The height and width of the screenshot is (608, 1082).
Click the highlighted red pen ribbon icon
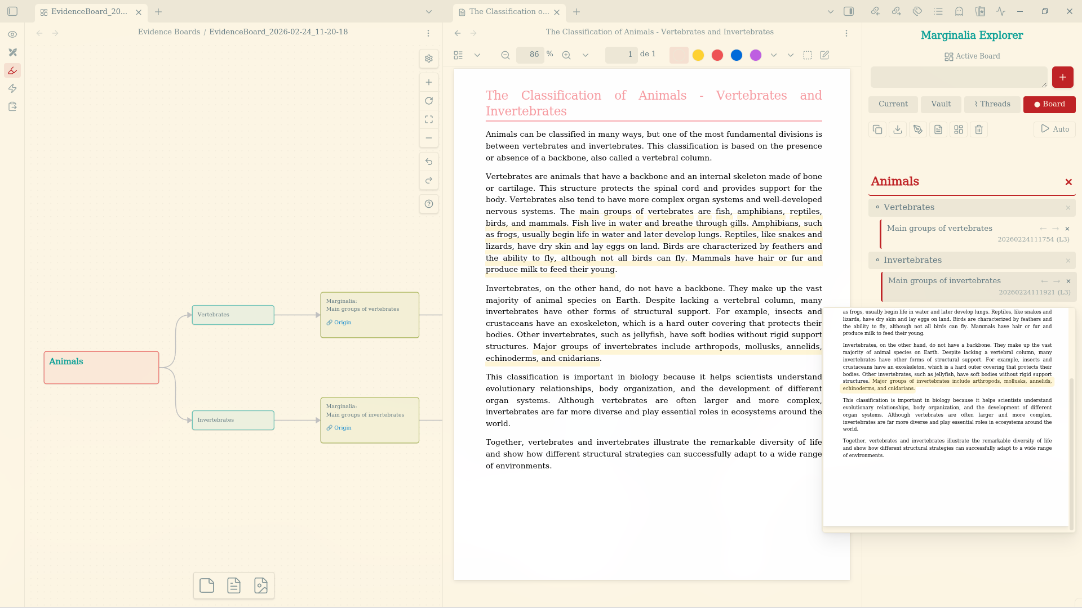[12, 70]
